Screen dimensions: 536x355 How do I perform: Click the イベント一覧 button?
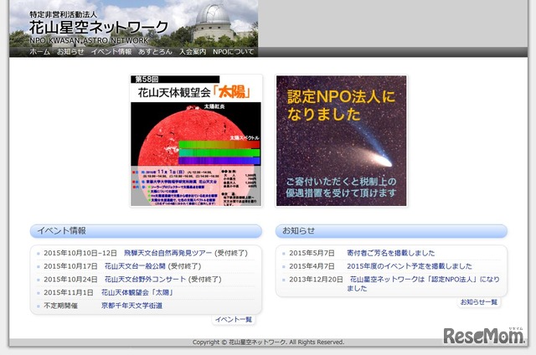233,320
